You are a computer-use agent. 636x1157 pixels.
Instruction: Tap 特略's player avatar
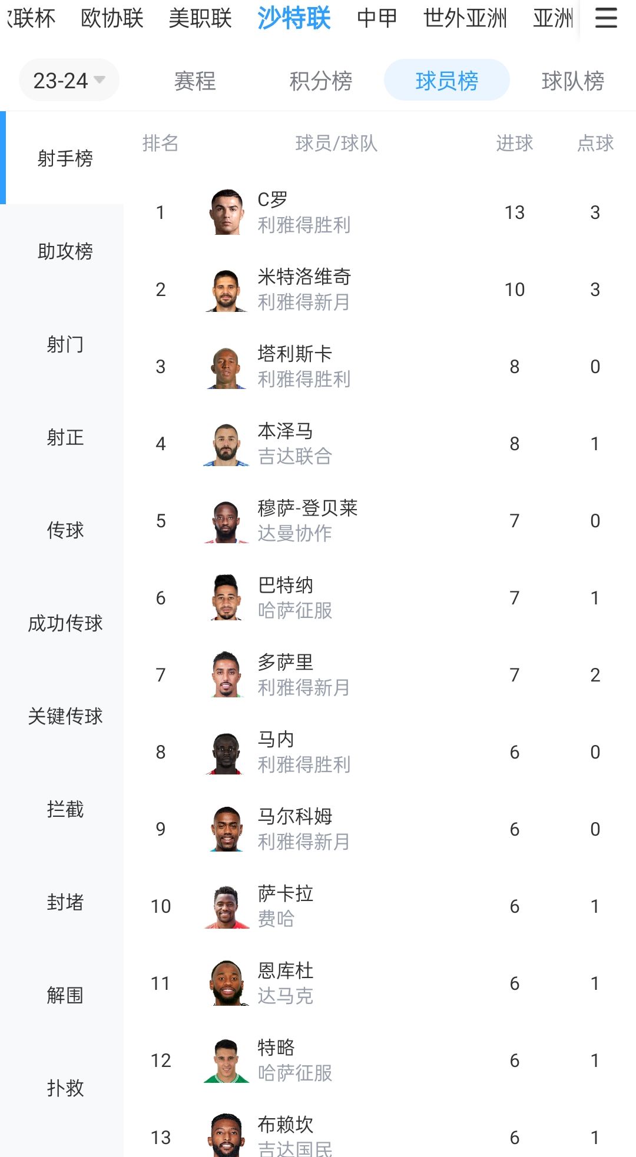coord(226,1060)
